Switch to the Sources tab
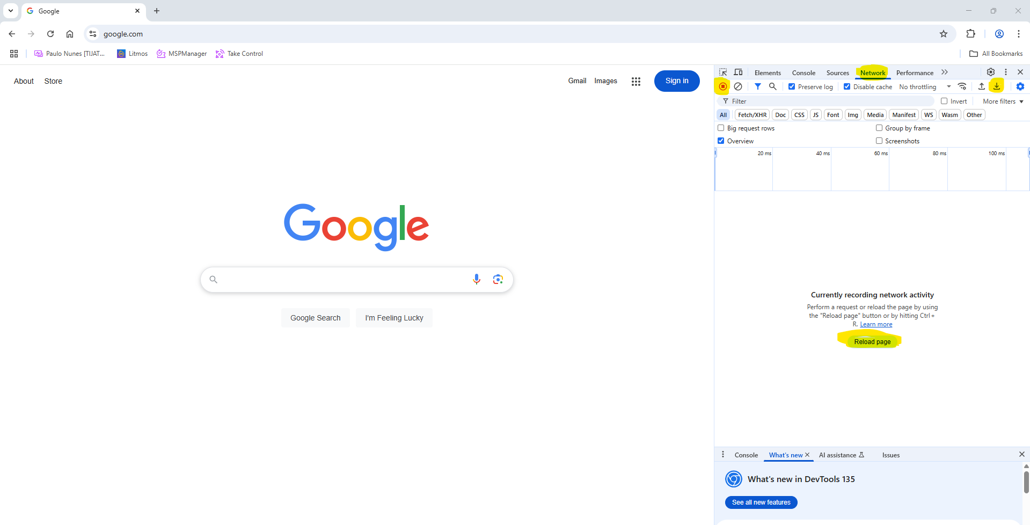The height and width of the screenshot is (525, 1030). click(x=837, y=72)
